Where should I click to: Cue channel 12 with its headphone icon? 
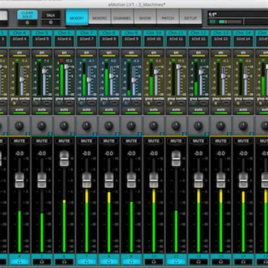pyautogui.click(x=198, y=262)
